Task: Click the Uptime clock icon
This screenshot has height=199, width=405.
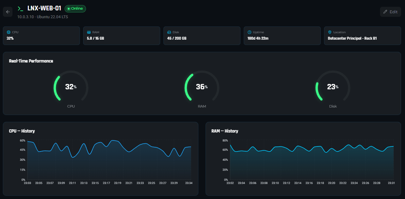Action: click(x=249, y=32)
